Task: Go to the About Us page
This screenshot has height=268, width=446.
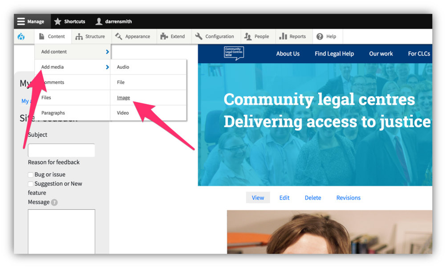Action: point(288,53)
